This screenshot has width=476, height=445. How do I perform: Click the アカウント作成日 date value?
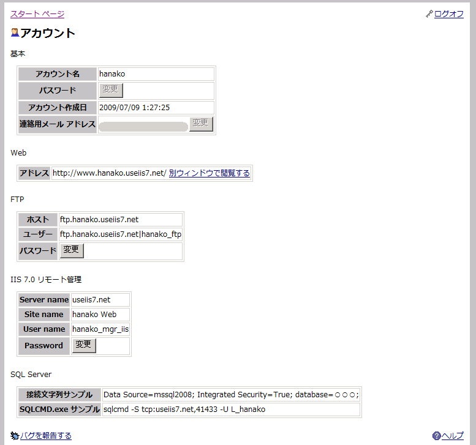click(x=134, y=108)
